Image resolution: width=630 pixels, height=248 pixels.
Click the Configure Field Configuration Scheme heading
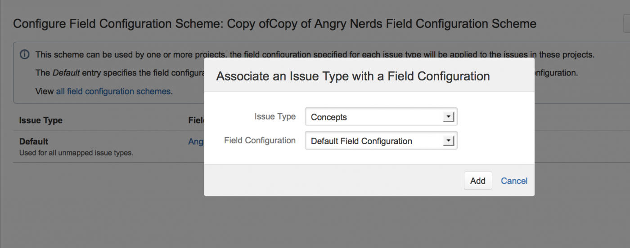point(274,23)
